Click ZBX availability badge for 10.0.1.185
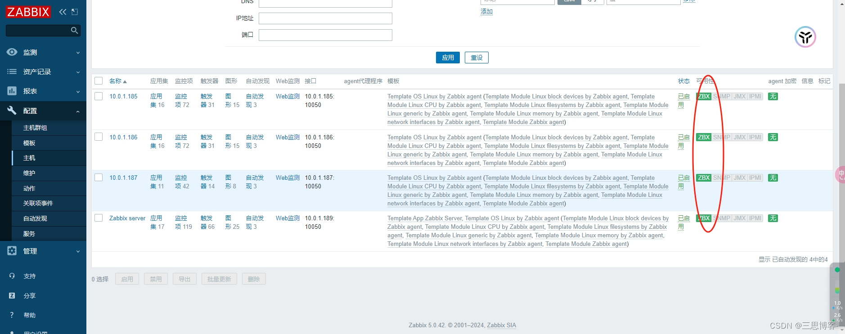Viewport: 845px width, 334px height. (x=704, y=96)
